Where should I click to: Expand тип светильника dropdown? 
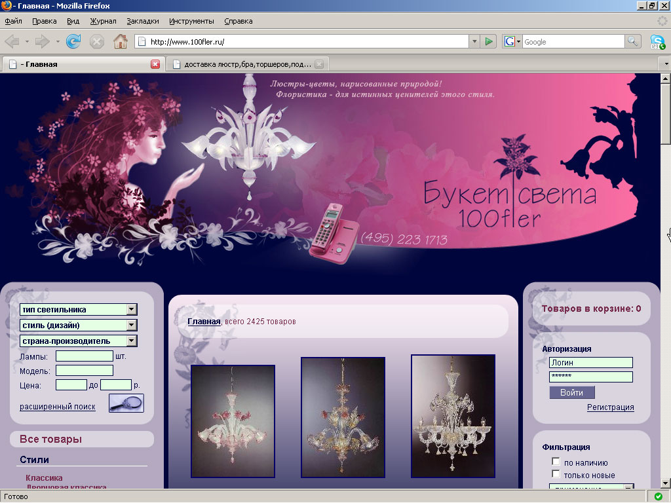coord(132,309)
